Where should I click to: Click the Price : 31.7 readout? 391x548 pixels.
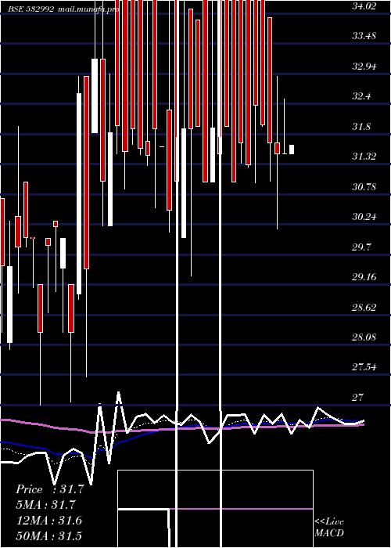(x=50, y=489)
